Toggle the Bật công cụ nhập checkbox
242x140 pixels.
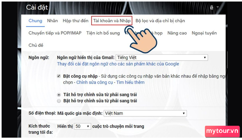click(59, 76)
